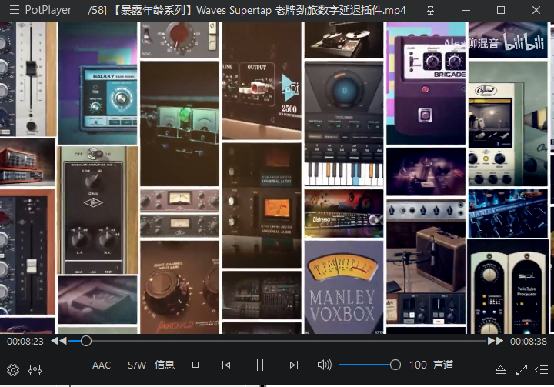Close the PotPlayer window
The height and width of the screenshot is (387, 554).
click(536, 10)
